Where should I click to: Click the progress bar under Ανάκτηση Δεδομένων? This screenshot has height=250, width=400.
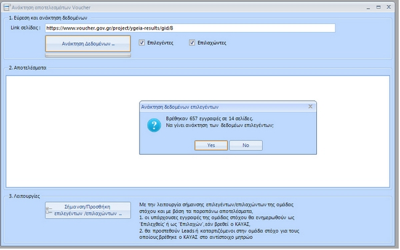pyautogui.click(x=88, y=55)
